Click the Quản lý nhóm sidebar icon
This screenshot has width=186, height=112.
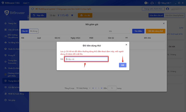tap(5, 49)
